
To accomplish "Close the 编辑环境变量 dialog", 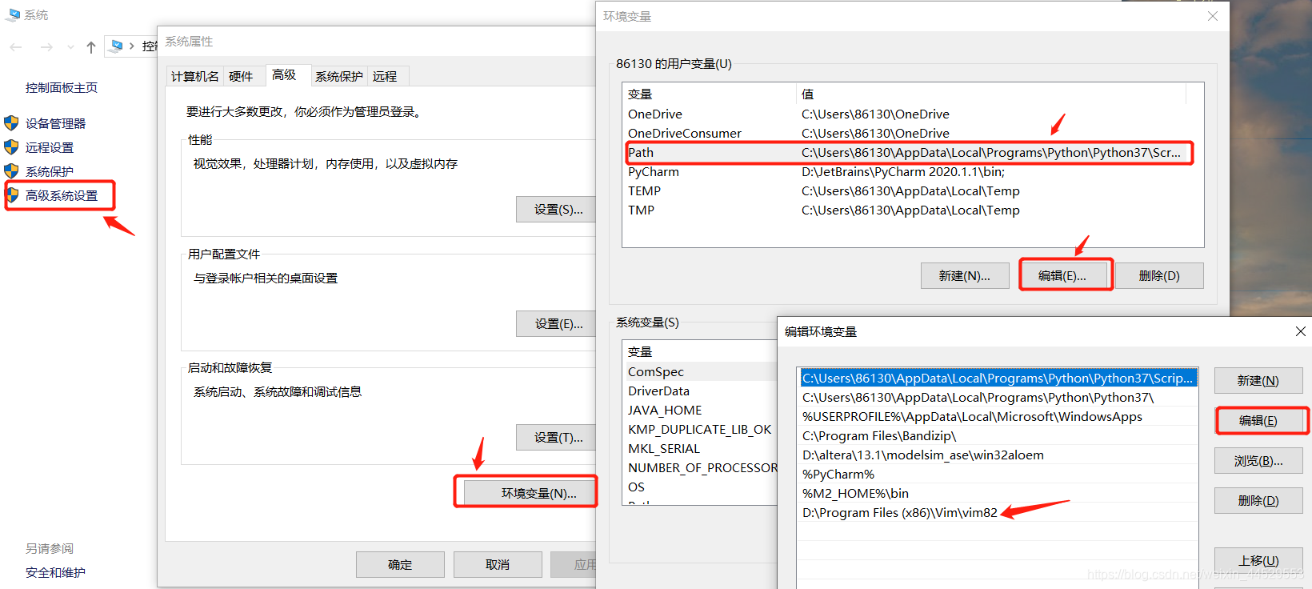I will [1300, 331].
